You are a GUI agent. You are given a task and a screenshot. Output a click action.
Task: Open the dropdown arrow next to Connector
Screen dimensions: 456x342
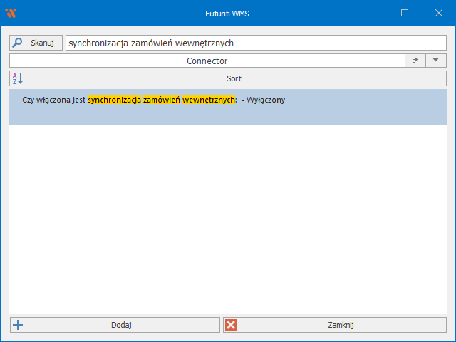435,61
